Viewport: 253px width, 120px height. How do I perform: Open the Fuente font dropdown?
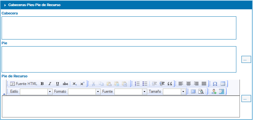[144, 92]
